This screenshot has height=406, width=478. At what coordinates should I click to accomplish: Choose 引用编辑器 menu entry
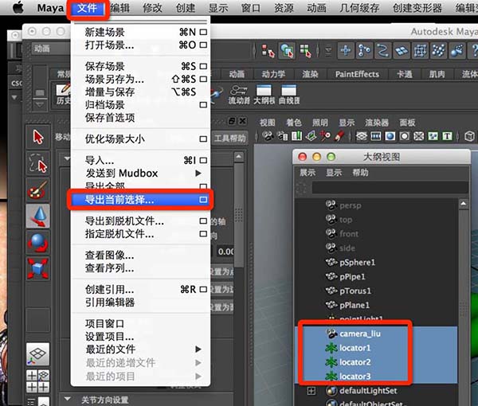(x=140, y=303)
